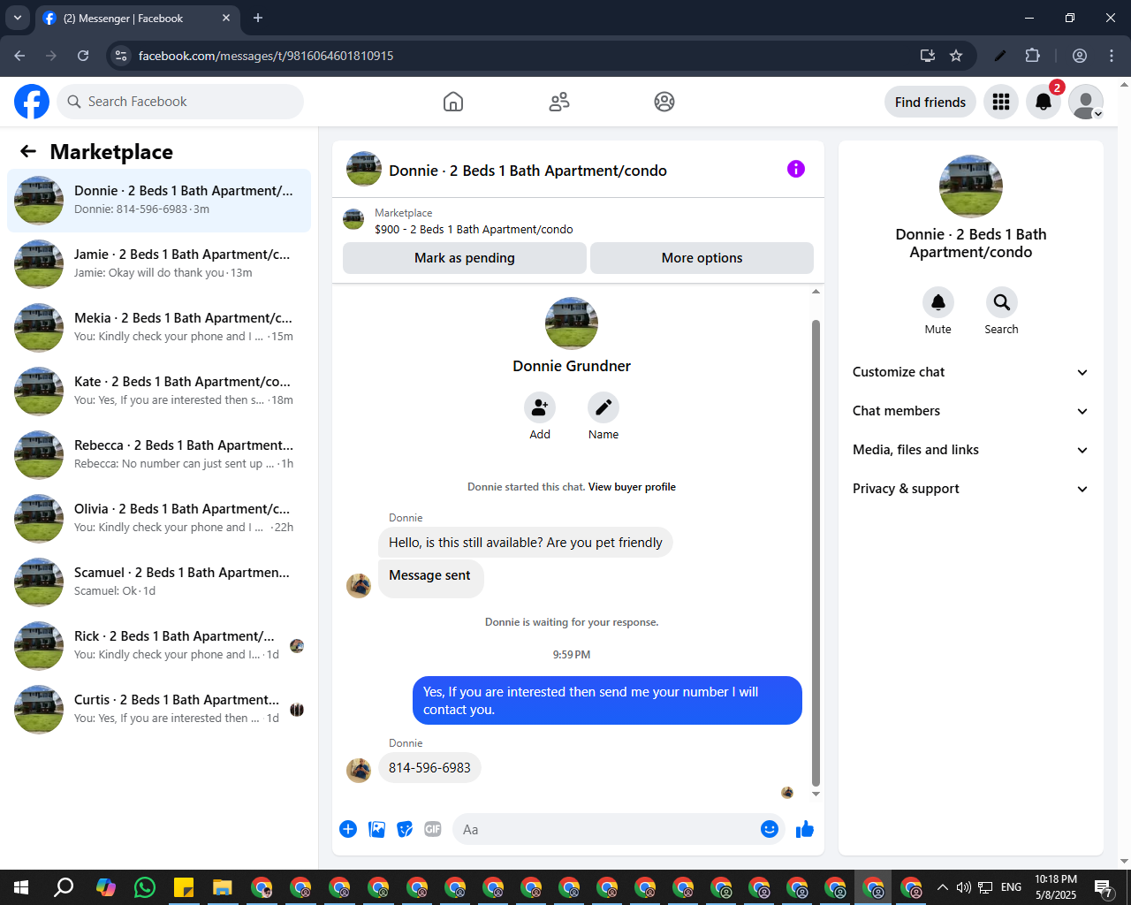Open Olivia conversation in list
1131x905 pixels.
(x=159, y=519)
